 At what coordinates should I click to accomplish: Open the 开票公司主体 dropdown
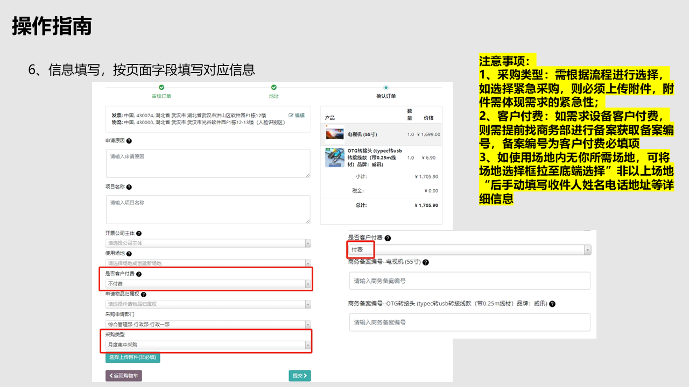(x=208, y=243)
